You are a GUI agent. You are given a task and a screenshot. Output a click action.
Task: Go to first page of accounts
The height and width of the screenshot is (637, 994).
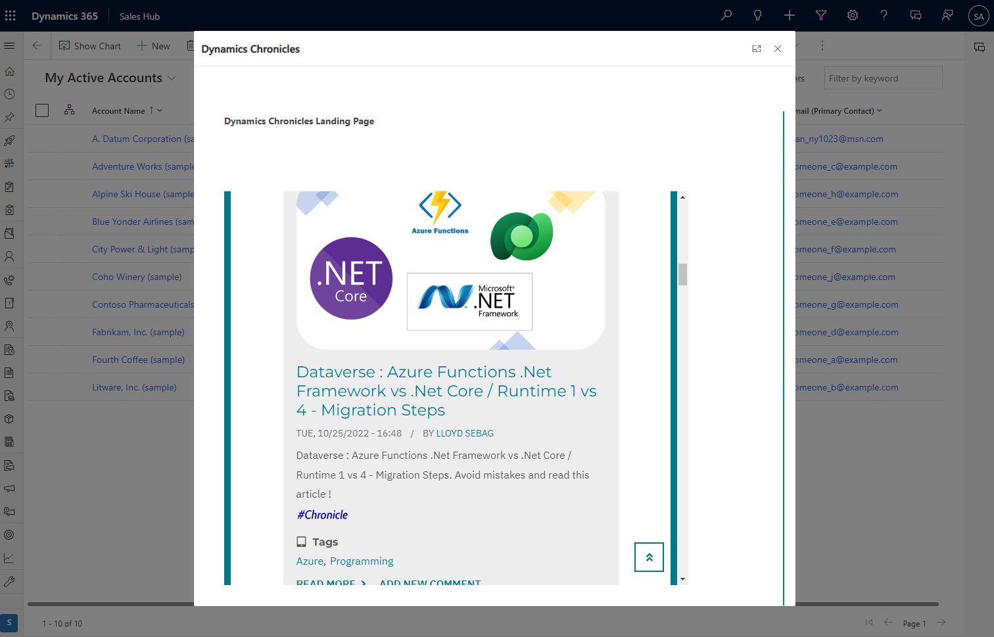[x=869, y=623]
